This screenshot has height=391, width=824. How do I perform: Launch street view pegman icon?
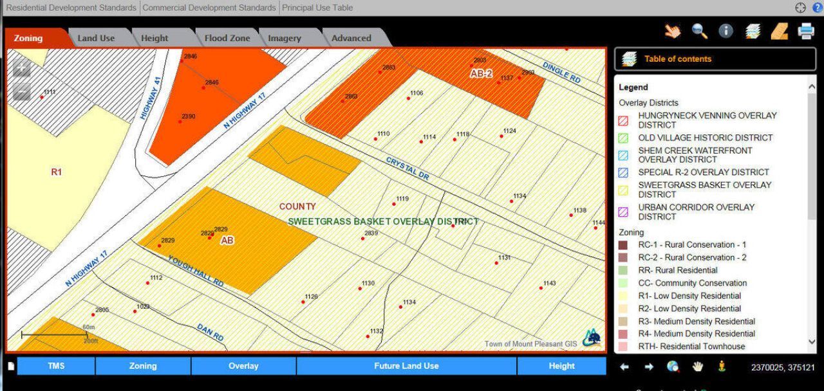722,367
